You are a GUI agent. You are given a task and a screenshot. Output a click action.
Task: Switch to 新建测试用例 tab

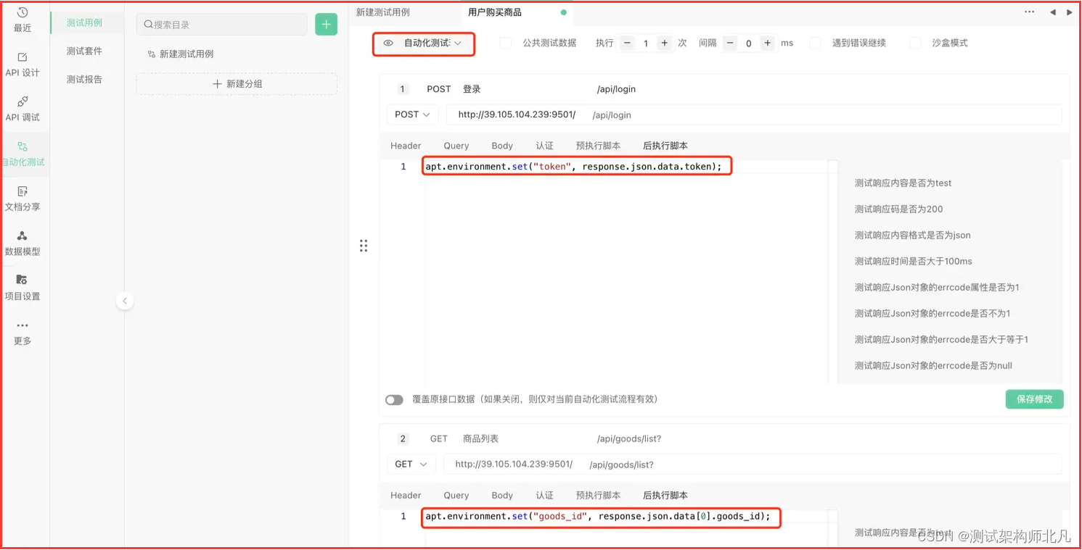pos(382,12)
